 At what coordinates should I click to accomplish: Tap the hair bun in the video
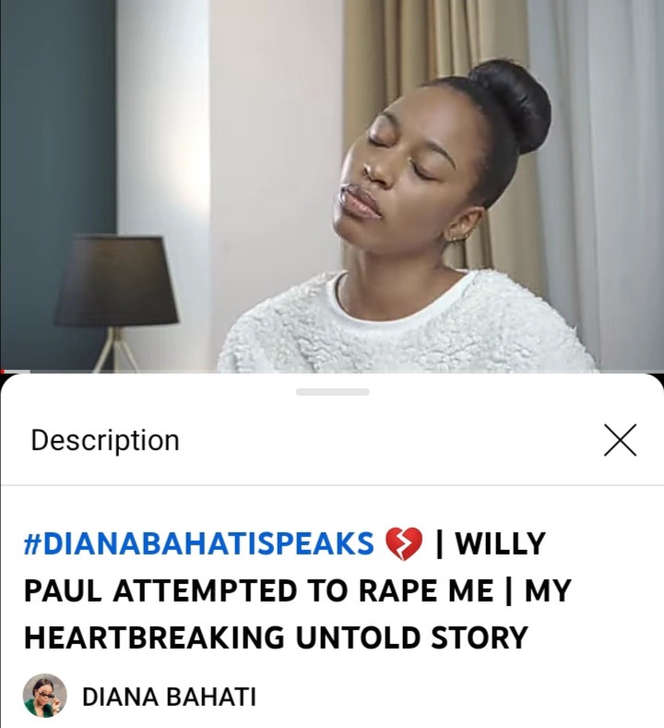click(x=510, y=104)
